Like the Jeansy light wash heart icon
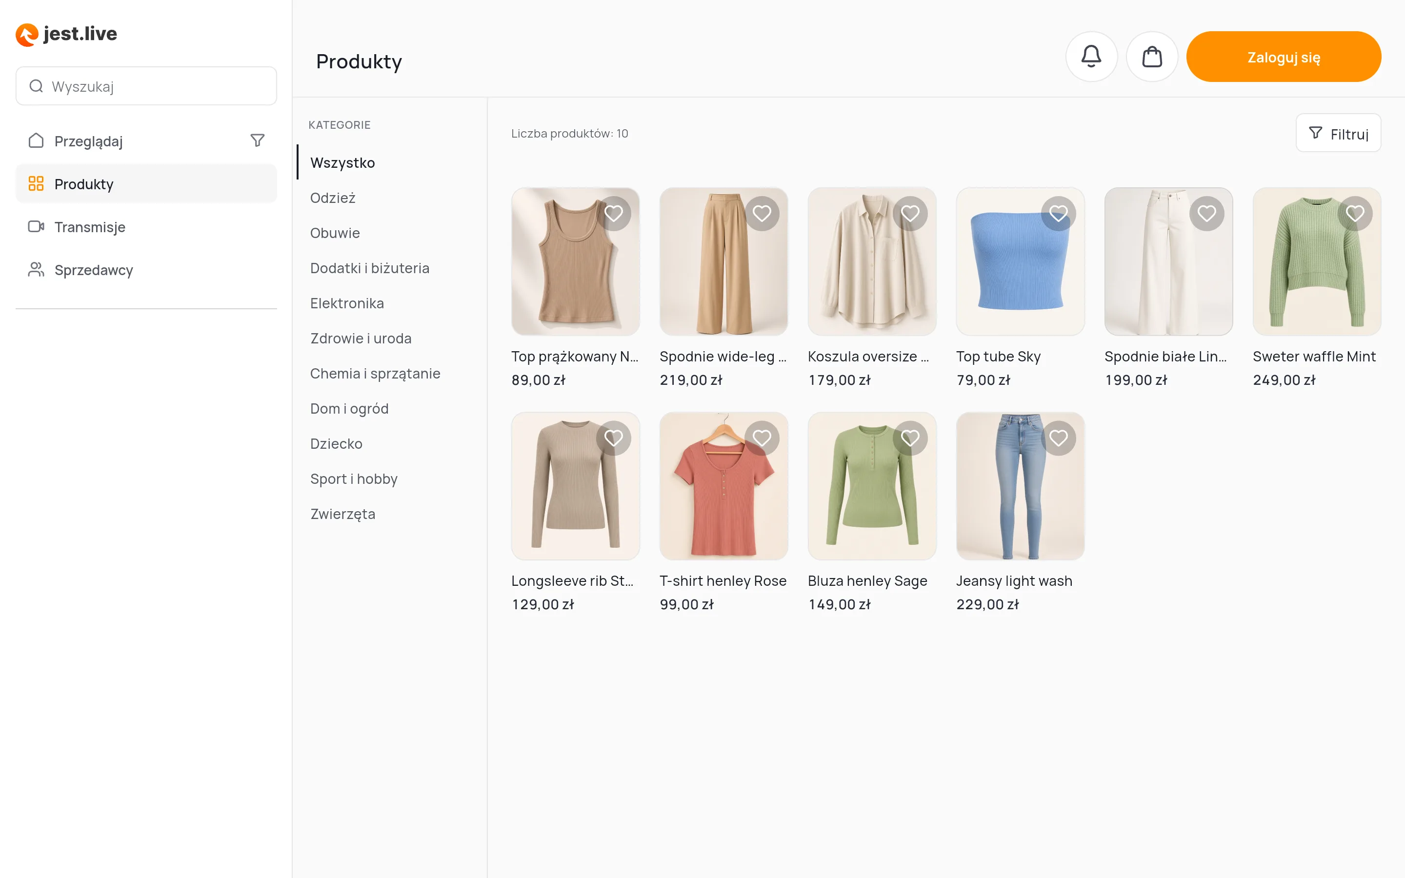1405x878 pixels. click(x=1059, y=438)
